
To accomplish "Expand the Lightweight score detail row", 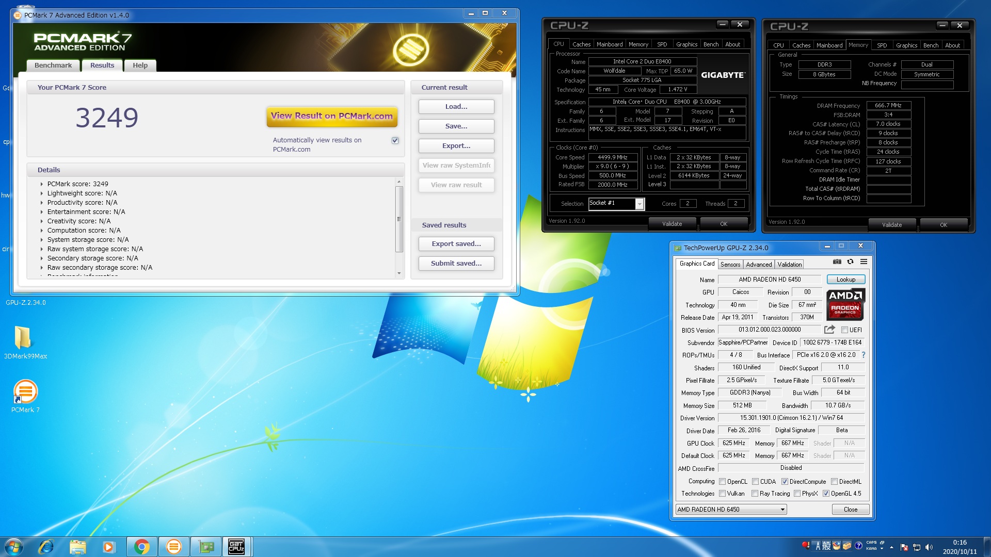I will tap(42, 193).
